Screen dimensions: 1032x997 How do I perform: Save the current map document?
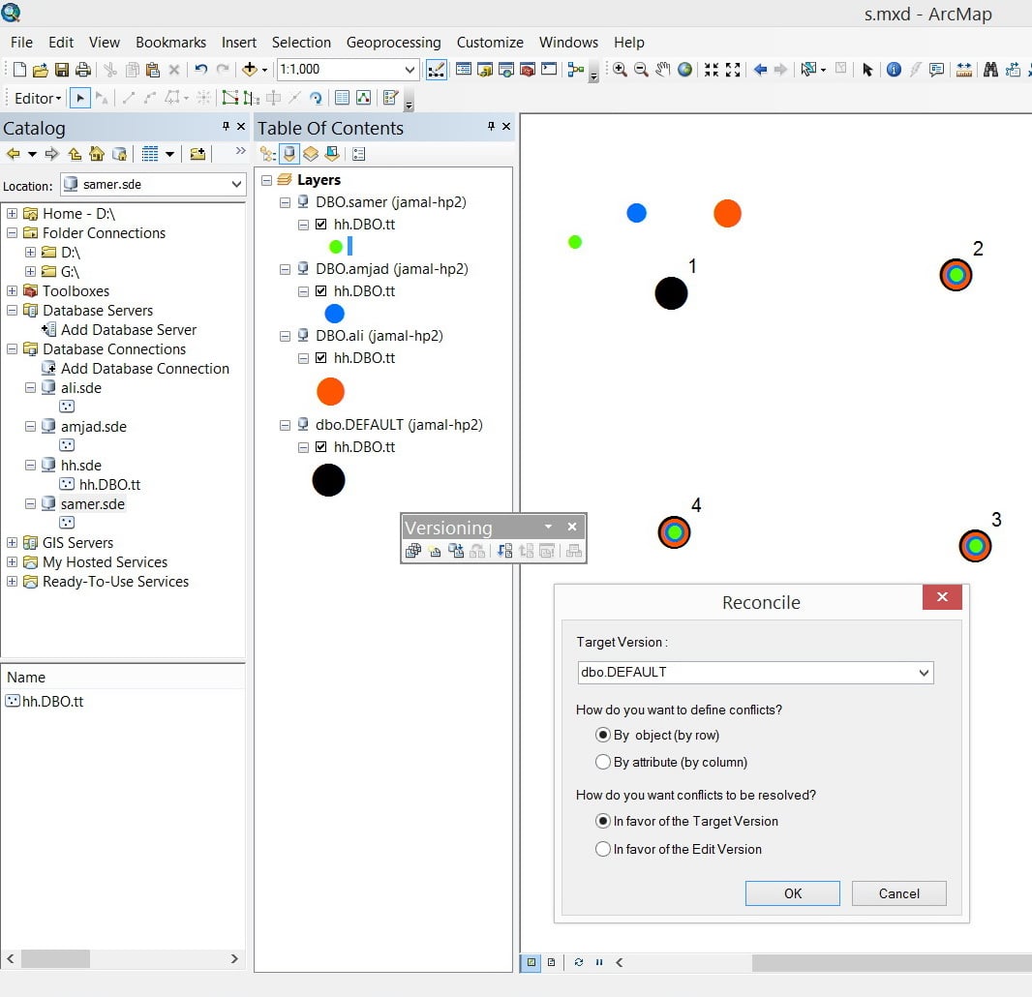(62, 69)
